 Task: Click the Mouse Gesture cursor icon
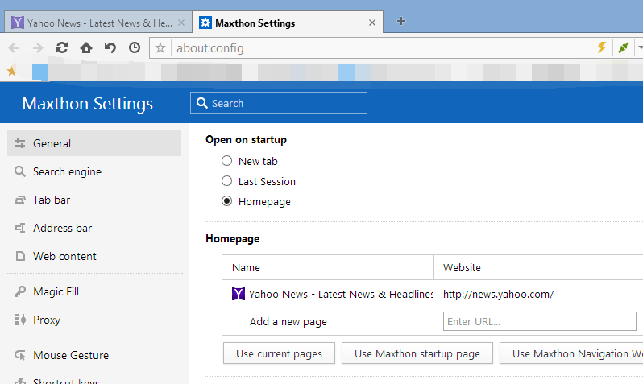[20, 355]
